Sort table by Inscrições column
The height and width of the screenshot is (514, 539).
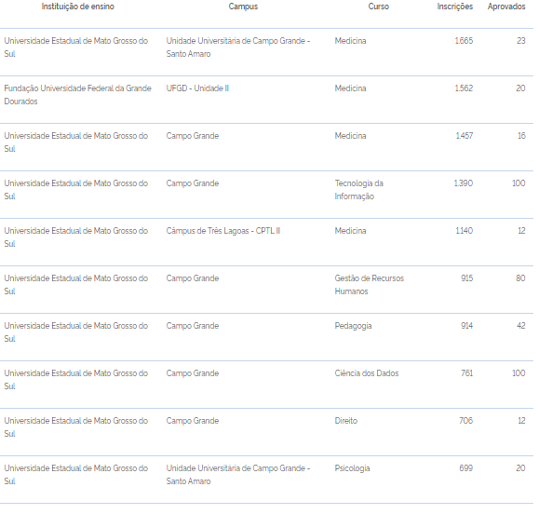(455, 7)
